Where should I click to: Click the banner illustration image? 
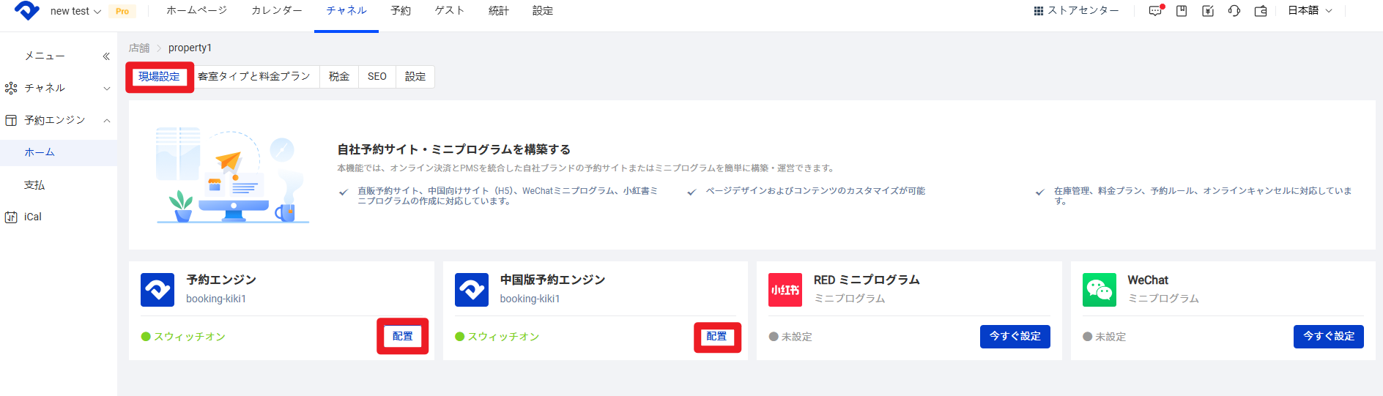point(233,176)
